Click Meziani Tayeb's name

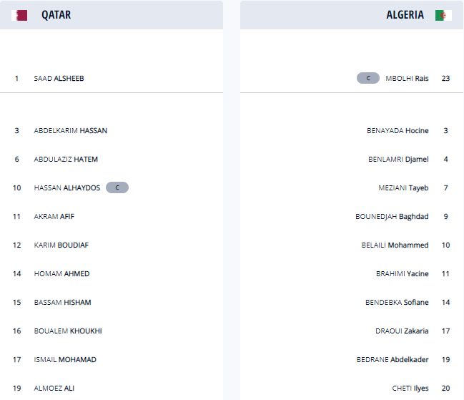tap(403, 187)
